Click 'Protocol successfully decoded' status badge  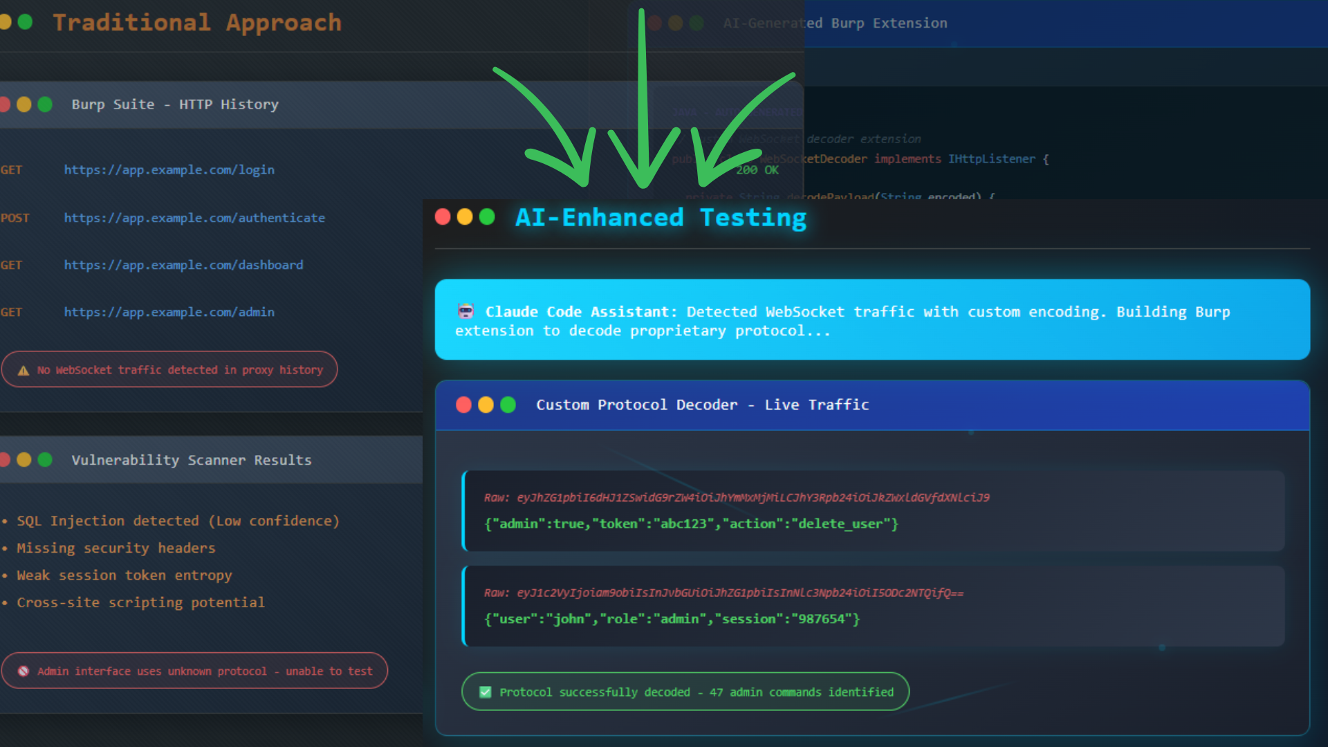[x=685, y=691]
